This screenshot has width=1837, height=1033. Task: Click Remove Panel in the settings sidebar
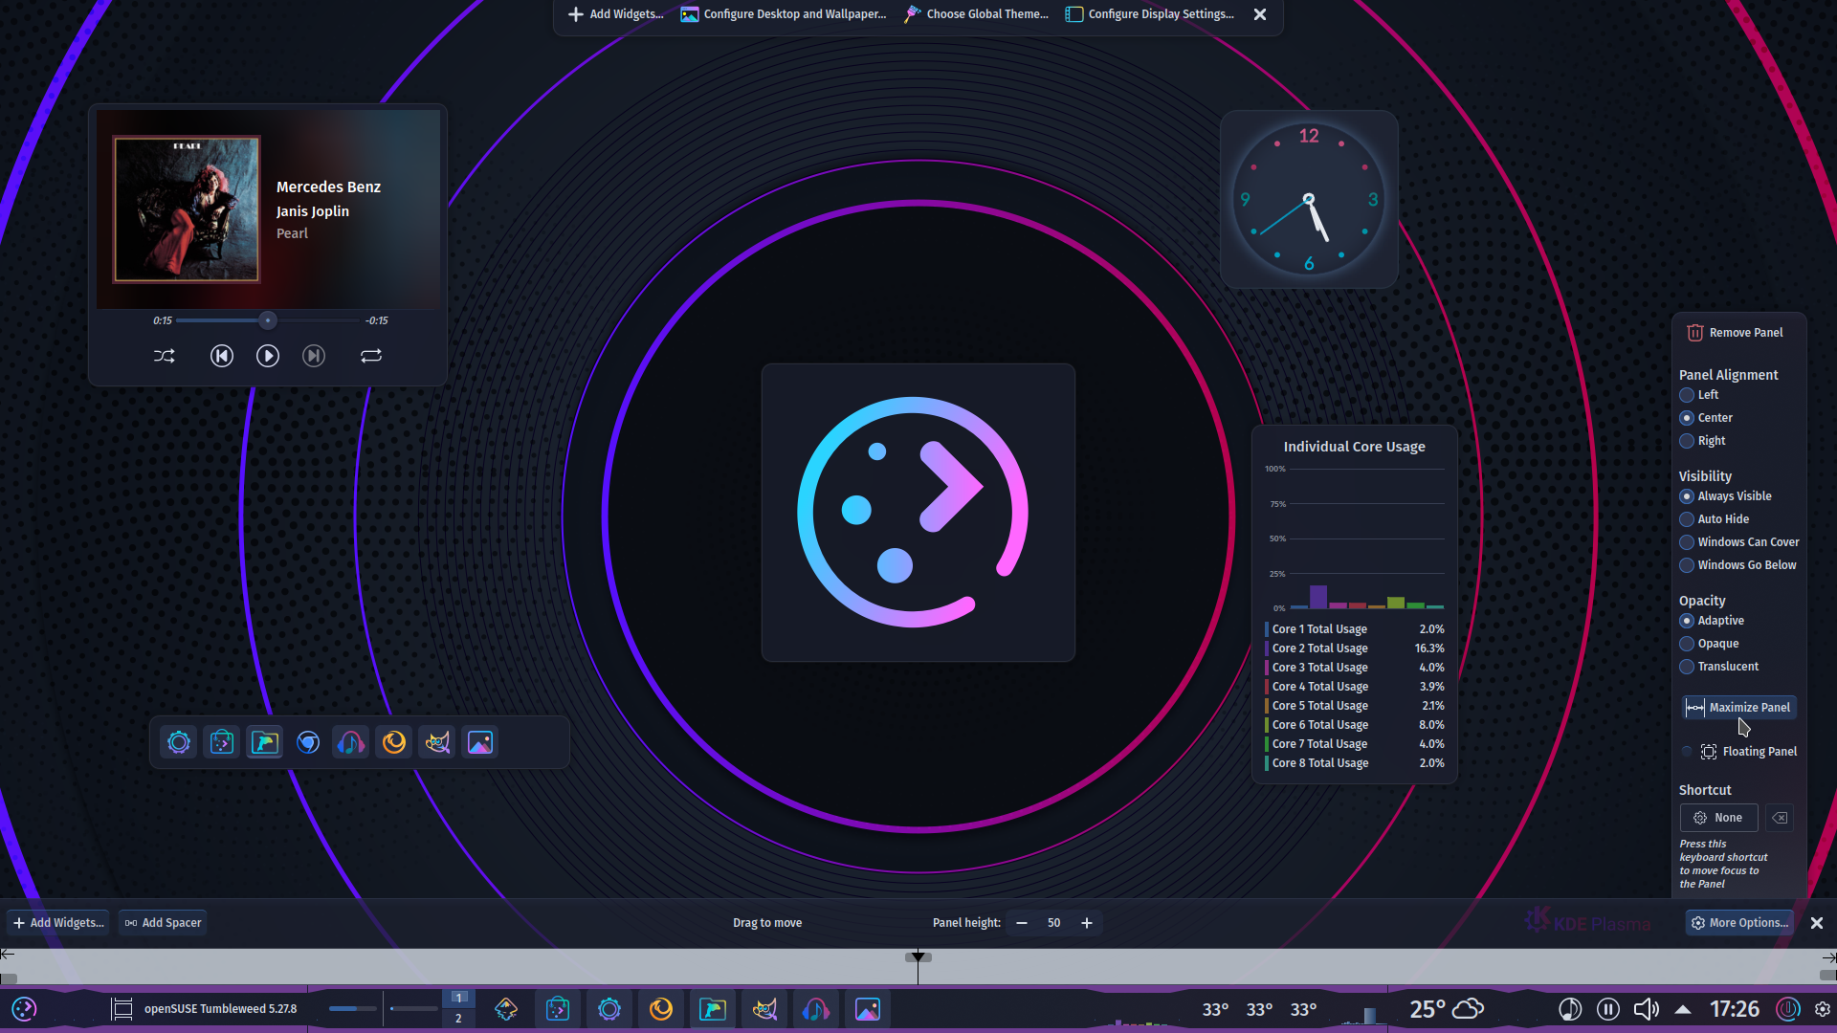[1735, 332]
